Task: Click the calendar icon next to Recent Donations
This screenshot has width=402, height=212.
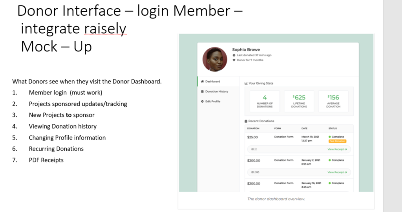Action: pos(246,121)
